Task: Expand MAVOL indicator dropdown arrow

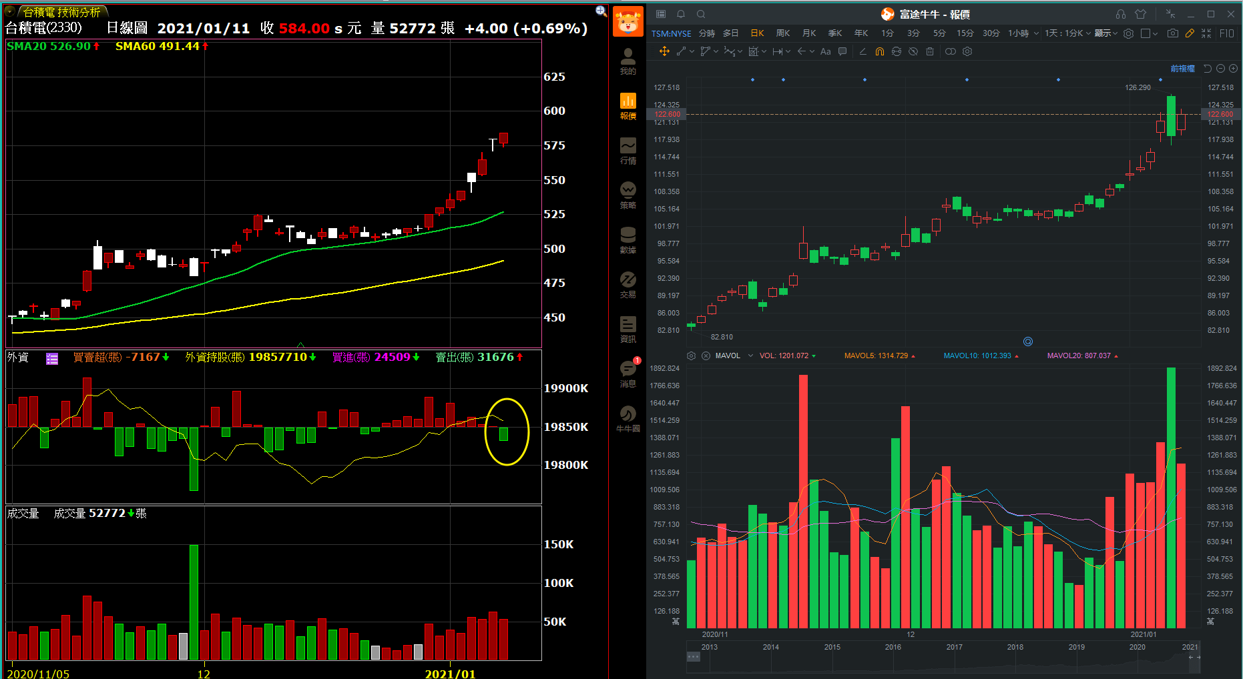Action: [750, 356]
